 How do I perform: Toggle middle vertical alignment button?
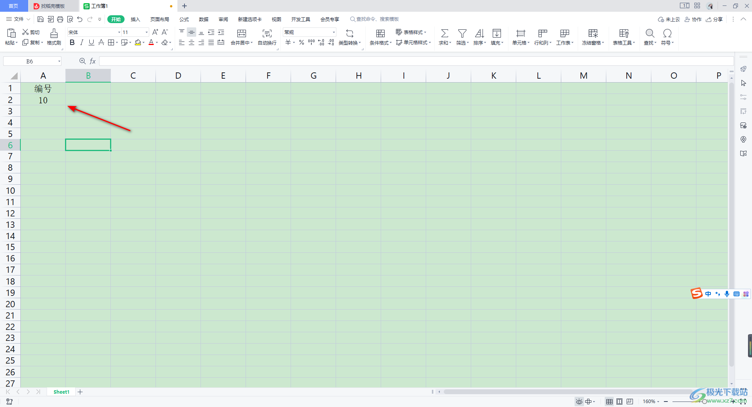click(x=192, y=32)
